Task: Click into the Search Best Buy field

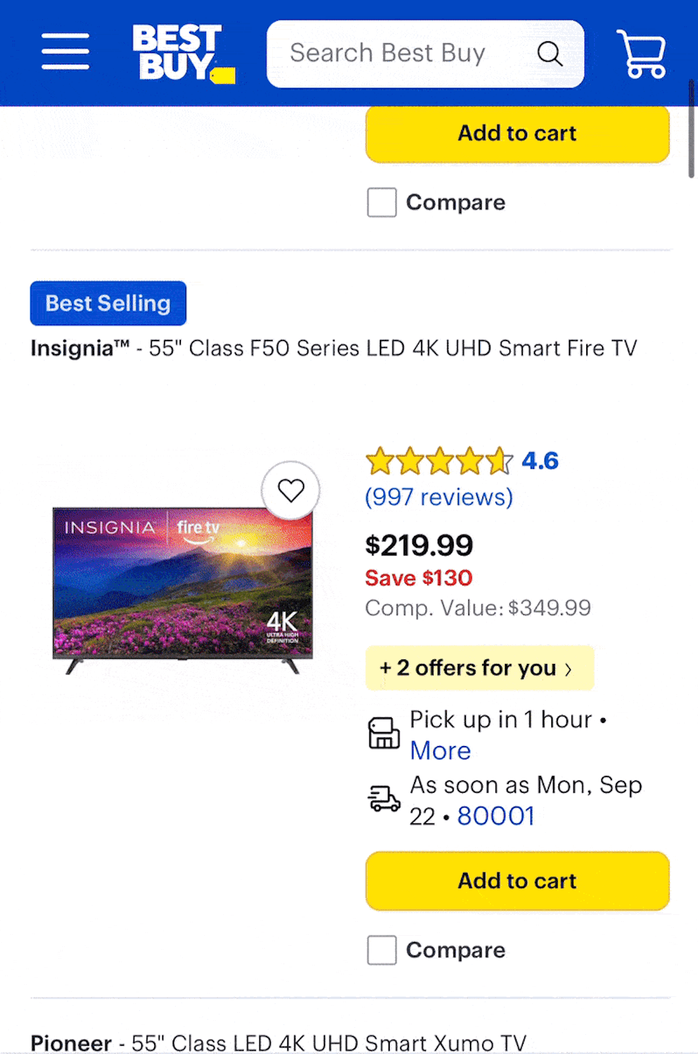Action: pos(396,54)
